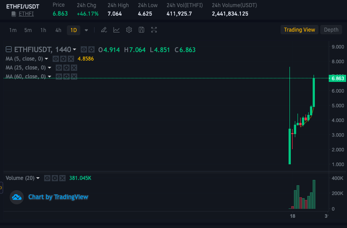
Task: Toggle visibility of Volume indicator
Action: (x=47, y=178)
